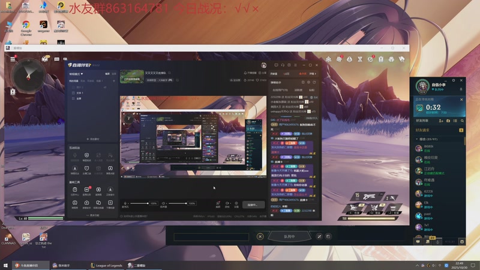The image size is (480, 270).
Task: Switch to League of Legends on the taskbar
Action: pyautogui.click(x=106, y=265)
